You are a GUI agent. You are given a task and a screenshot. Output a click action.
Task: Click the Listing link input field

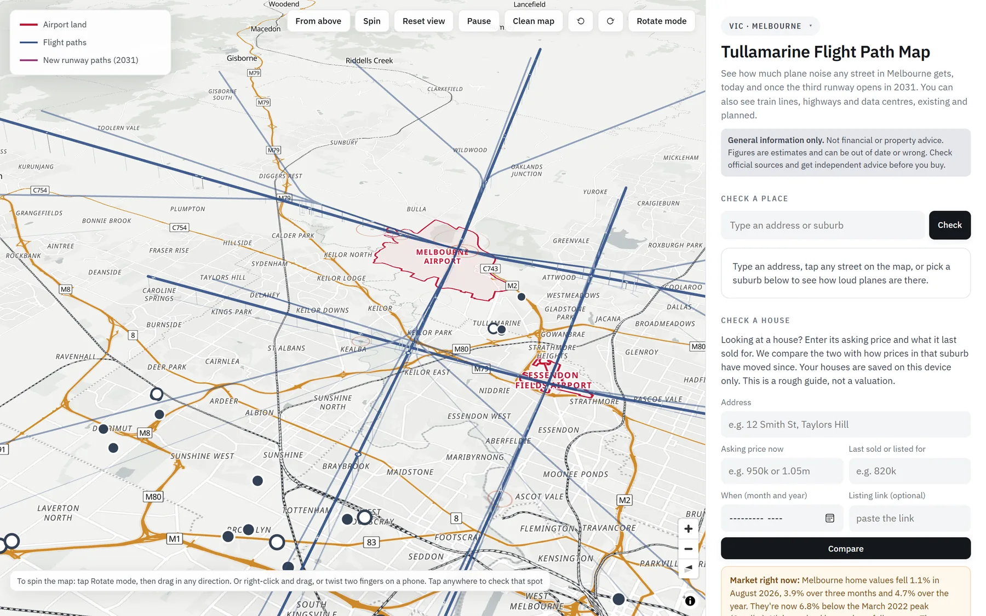(909, 518)
